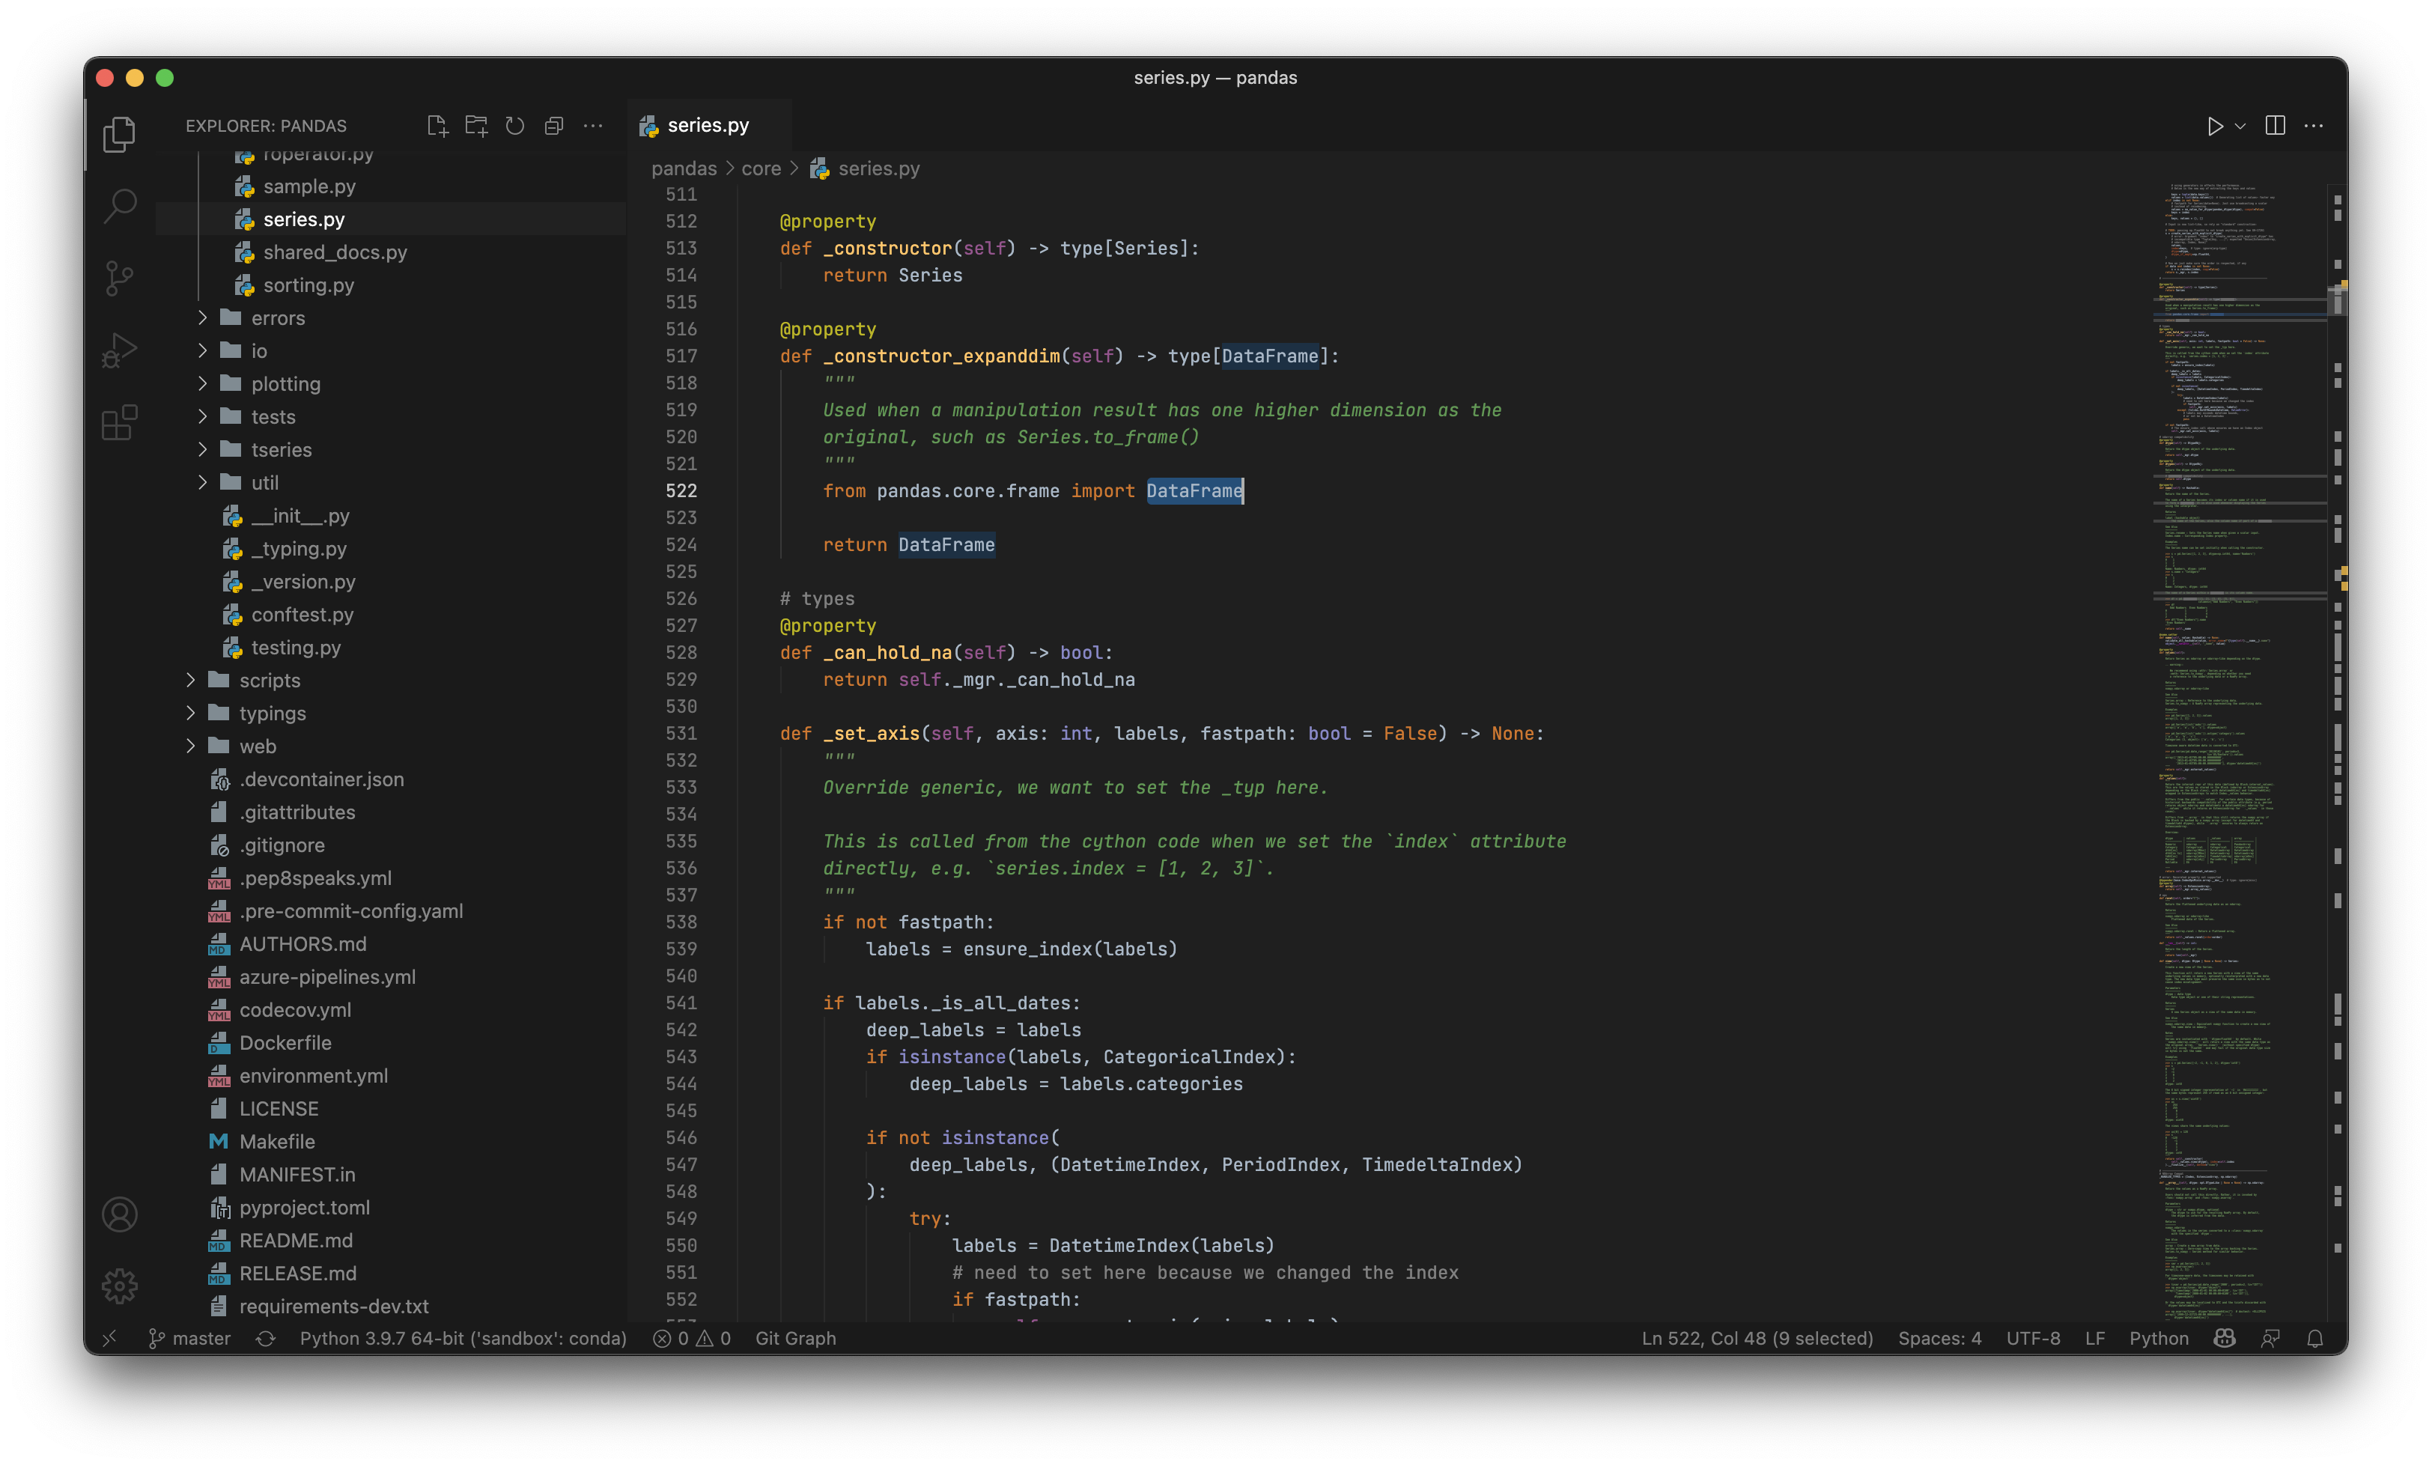This screenshot has height=1466, width=2432.
Task: Open the Search view in activity bar
Action: (120, 205)
